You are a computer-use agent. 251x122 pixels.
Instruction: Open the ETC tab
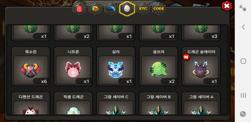pos(143,9)
